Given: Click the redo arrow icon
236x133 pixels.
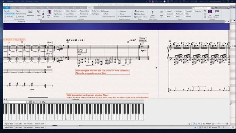Looking at the screenshot, I should [220, 8].
